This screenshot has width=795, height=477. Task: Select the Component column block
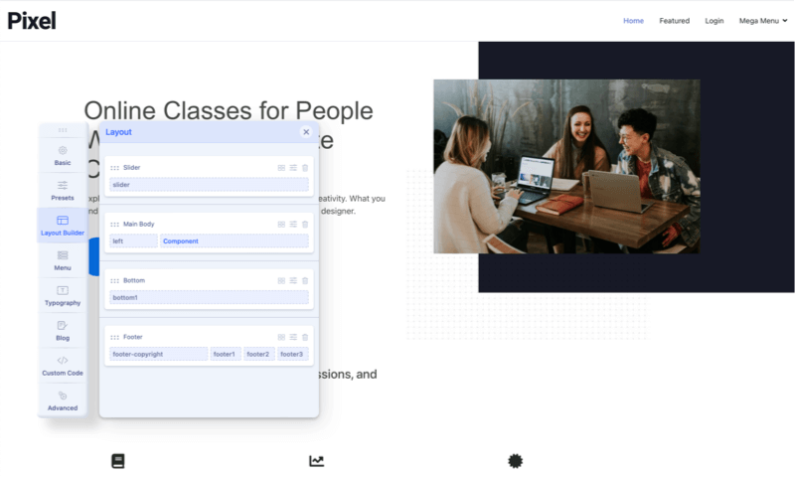click(x=235, y=241)
